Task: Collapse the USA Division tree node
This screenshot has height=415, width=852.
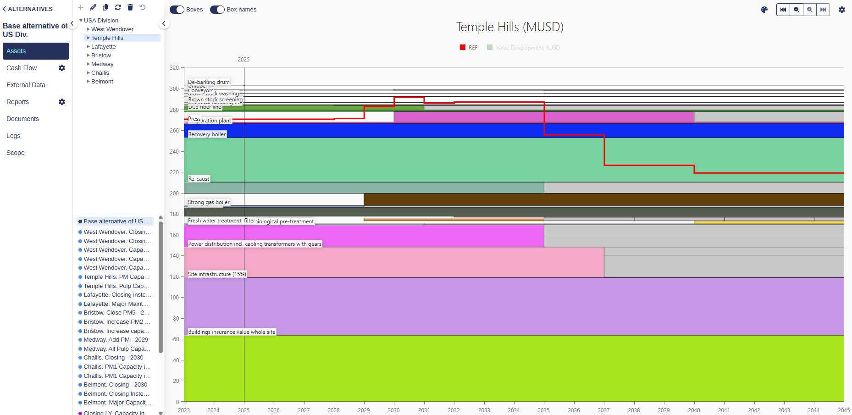Action: click(x=81, y=21)
